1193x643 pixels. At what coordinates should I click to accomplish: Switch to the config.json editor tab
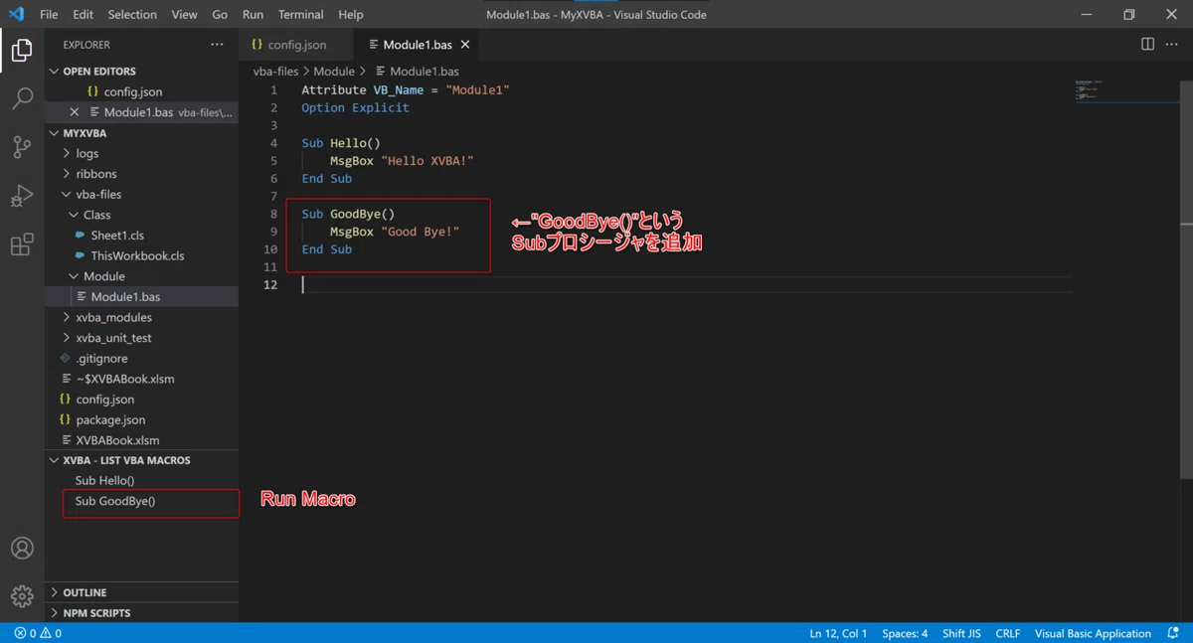click(296, 45)
